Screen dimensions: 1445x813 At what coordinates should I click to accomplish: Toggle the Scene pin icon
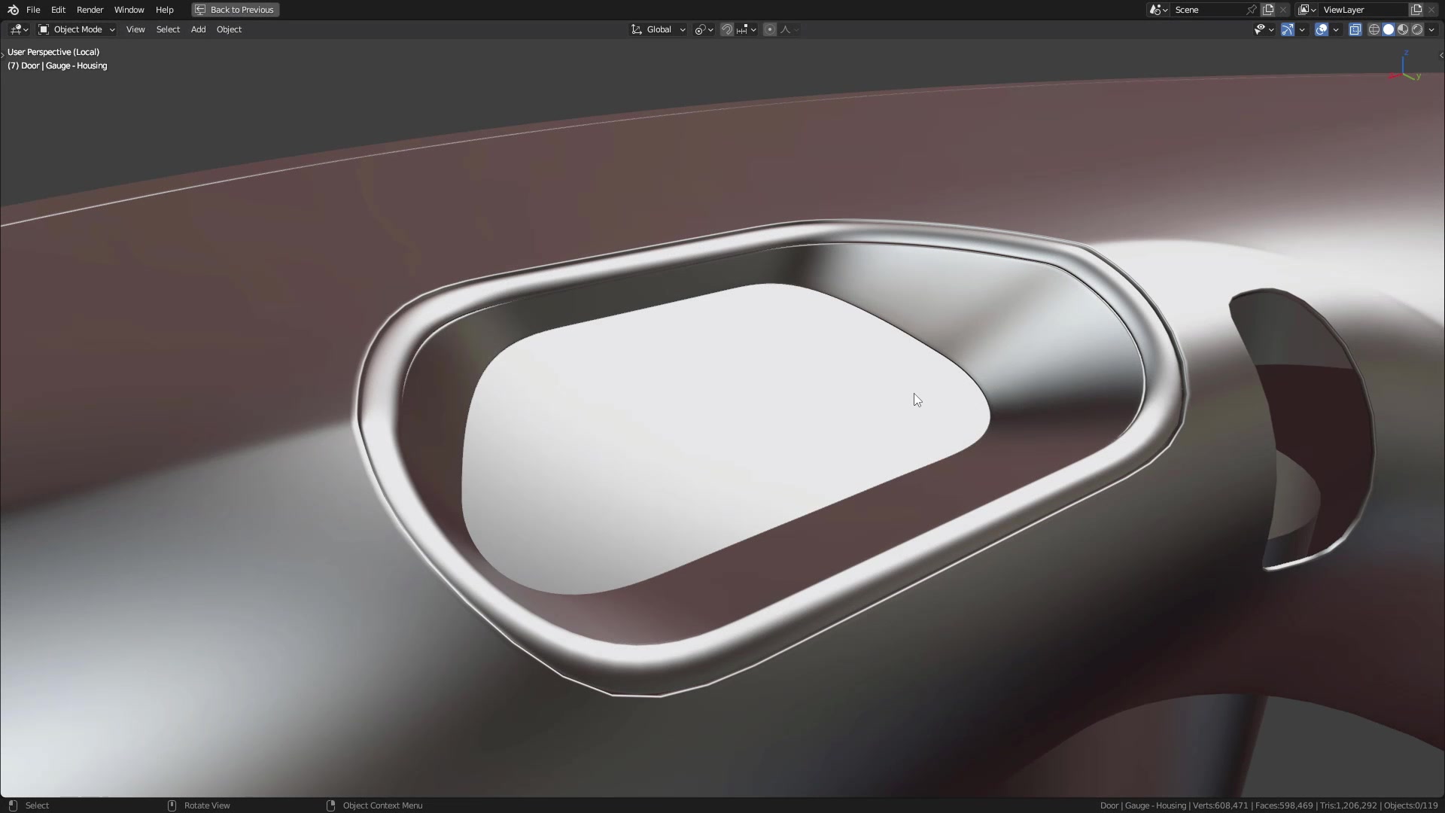tap(1252, 10)
